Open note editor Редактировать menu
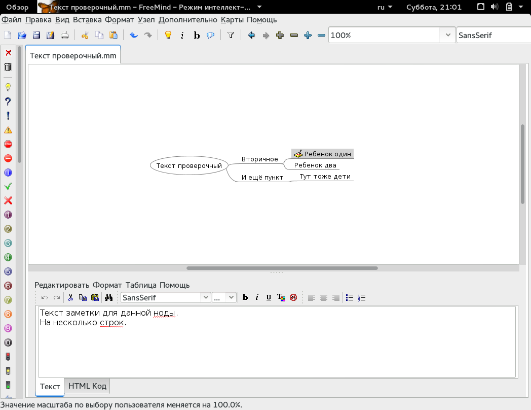This screenshot has width=531, height=410. pyautogui.click(x=62, y=285)
